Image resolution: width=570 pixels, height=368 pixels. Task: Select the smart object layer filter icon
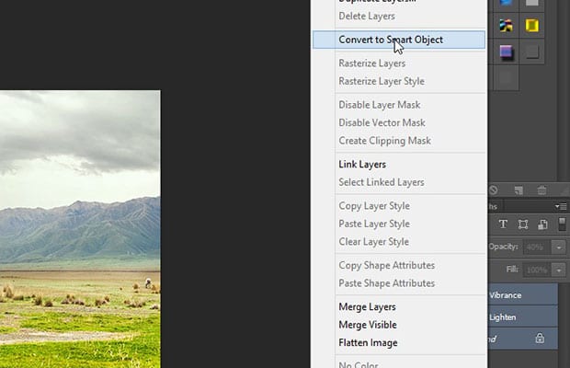tap(542, 224)
